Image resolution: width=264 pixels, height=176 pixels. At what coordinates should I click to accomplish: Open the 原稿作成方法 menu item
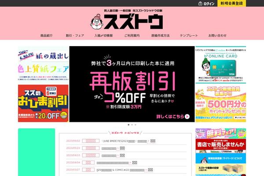160,36
